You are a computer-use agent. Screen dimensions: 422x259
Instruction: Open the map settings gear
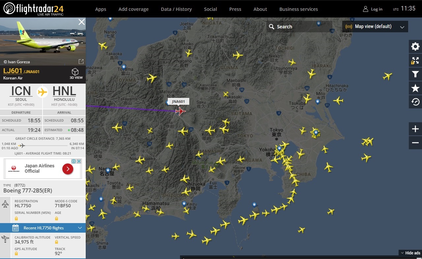point(415,46)
